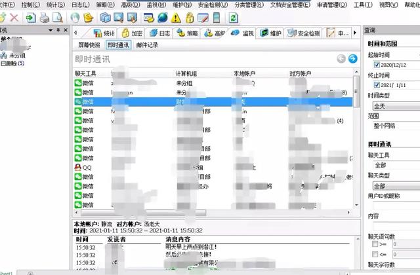The height and width of the screenshot is (275, 420).
Task: Open the 邮件记录 sub-tab
Action: 147,45
